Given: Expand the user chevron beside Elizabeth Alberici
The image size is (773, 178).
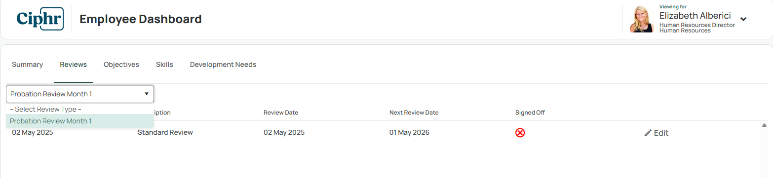Looking at the screenshot, I should (x=743, y=19).
